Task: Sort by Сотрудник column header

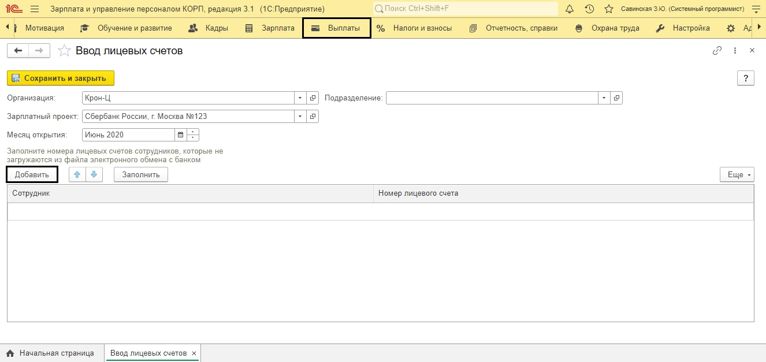Action: tap(190, 193)
